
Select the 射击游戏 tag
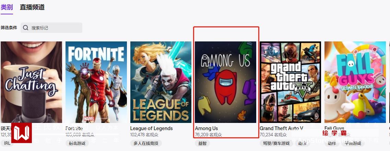point(77,143)
